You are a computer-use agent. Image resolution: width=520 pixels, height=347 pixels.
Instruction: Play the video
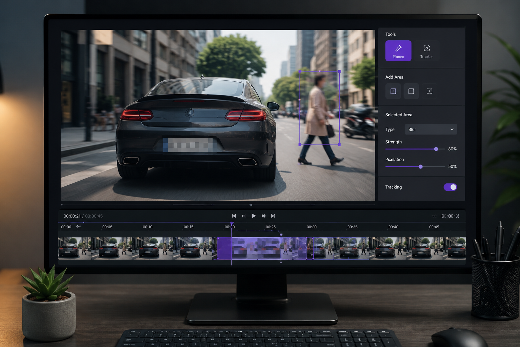pos(254,216)
